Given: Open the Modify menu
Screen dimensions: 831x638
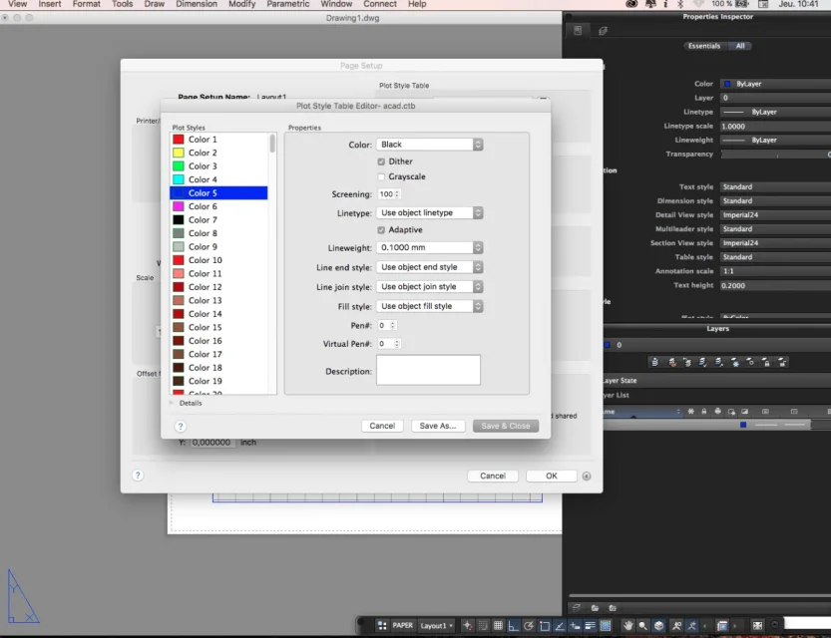Looking at the screenshot, I should [x=241, y=4].
